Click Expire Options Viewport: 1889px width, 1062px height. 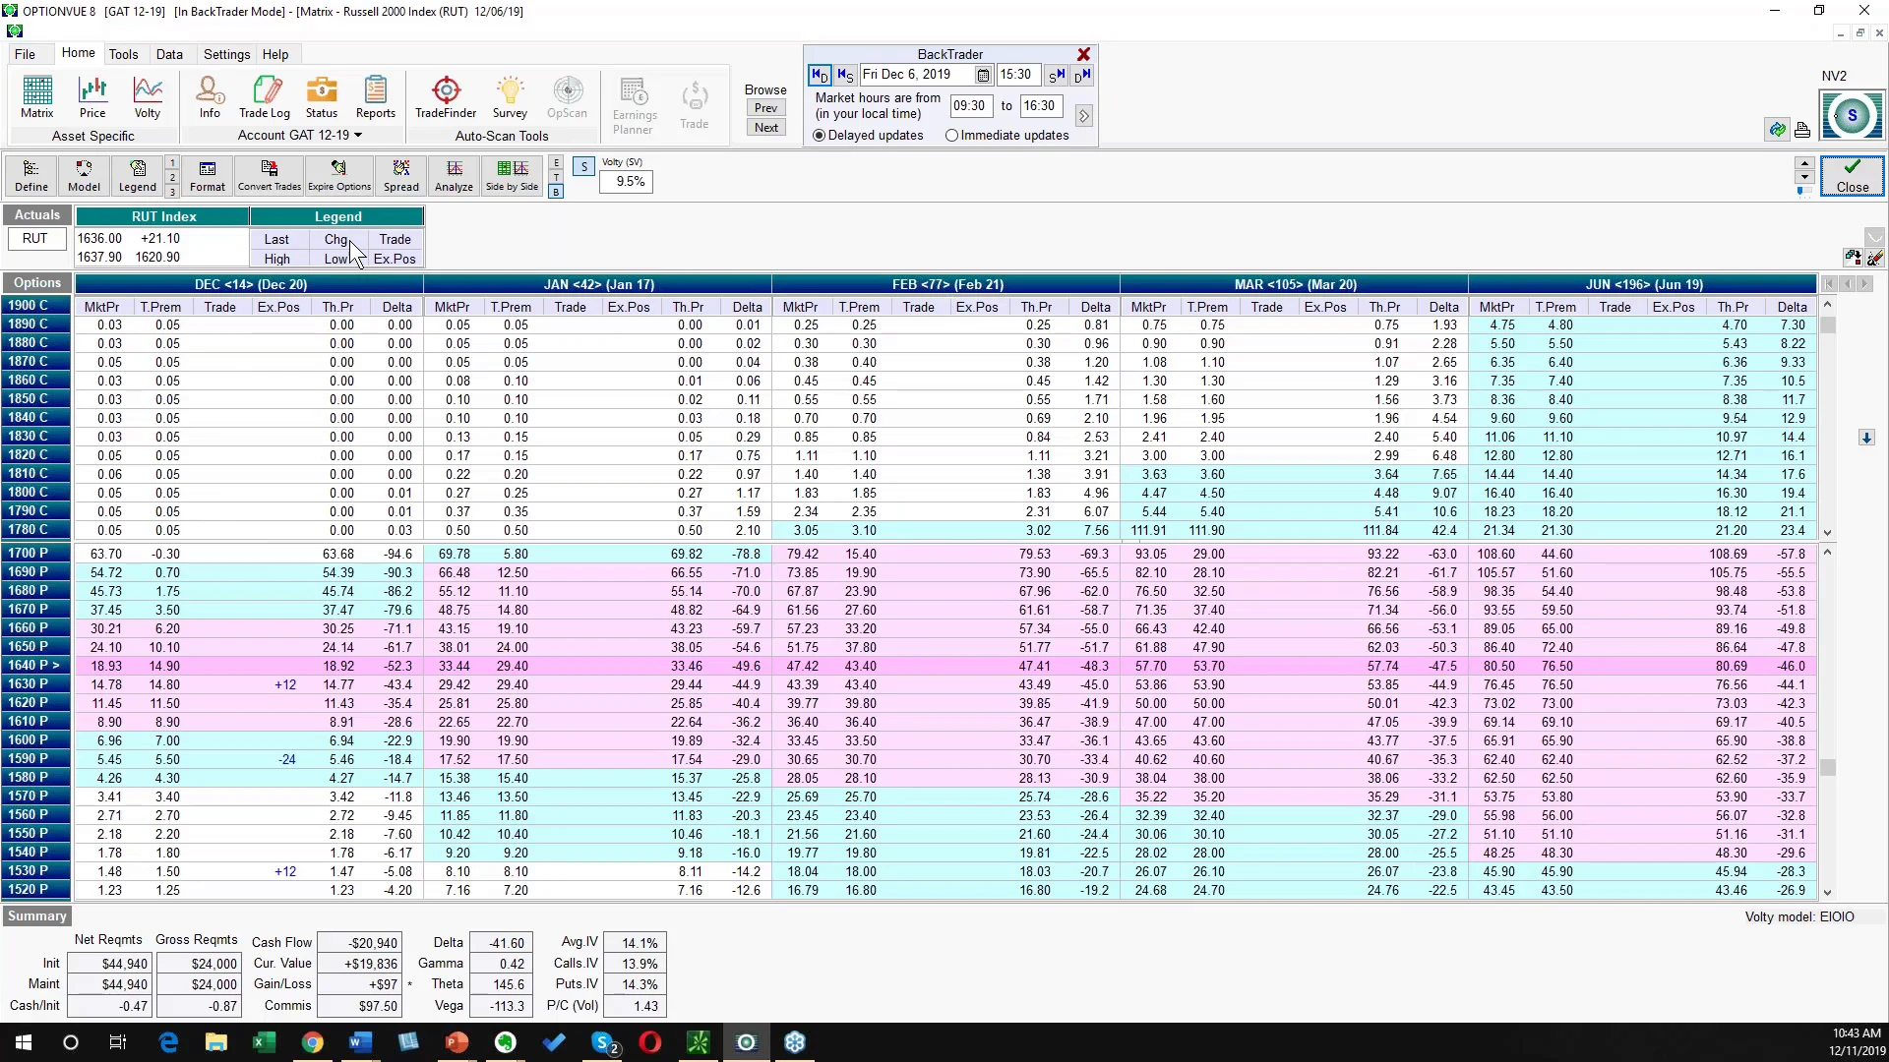339,176
